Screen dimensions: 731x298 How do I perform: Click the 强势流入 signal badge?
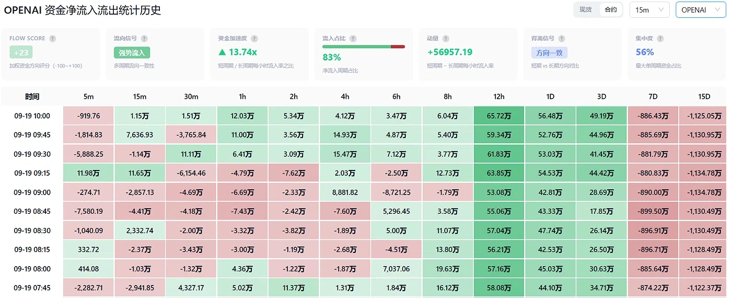tap(132, 52)
